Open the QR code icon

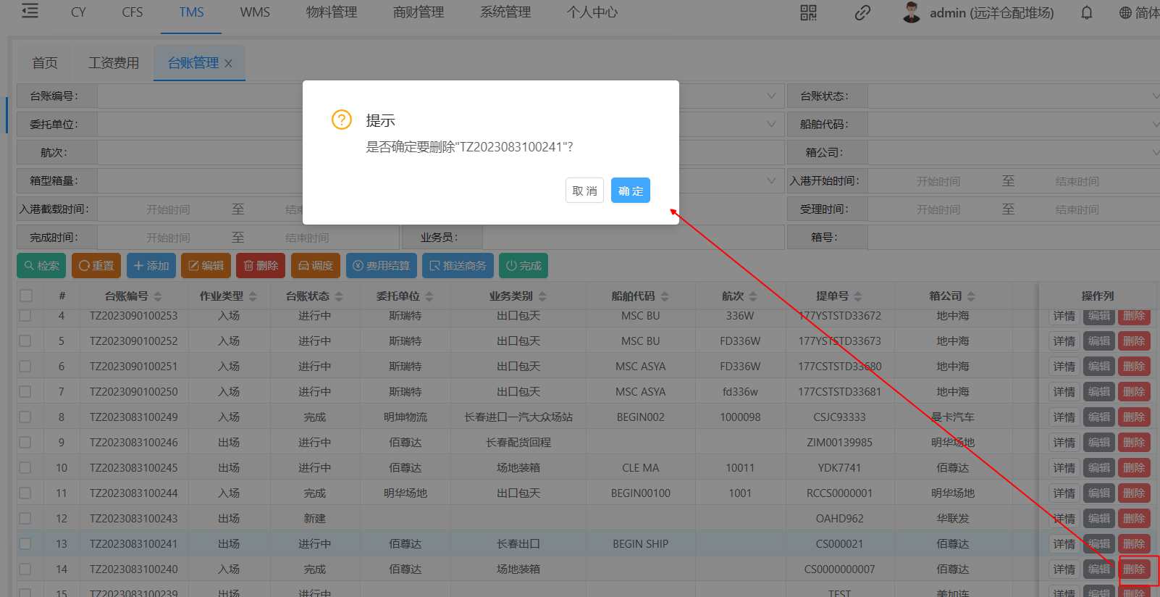click(x=808, y=12)
